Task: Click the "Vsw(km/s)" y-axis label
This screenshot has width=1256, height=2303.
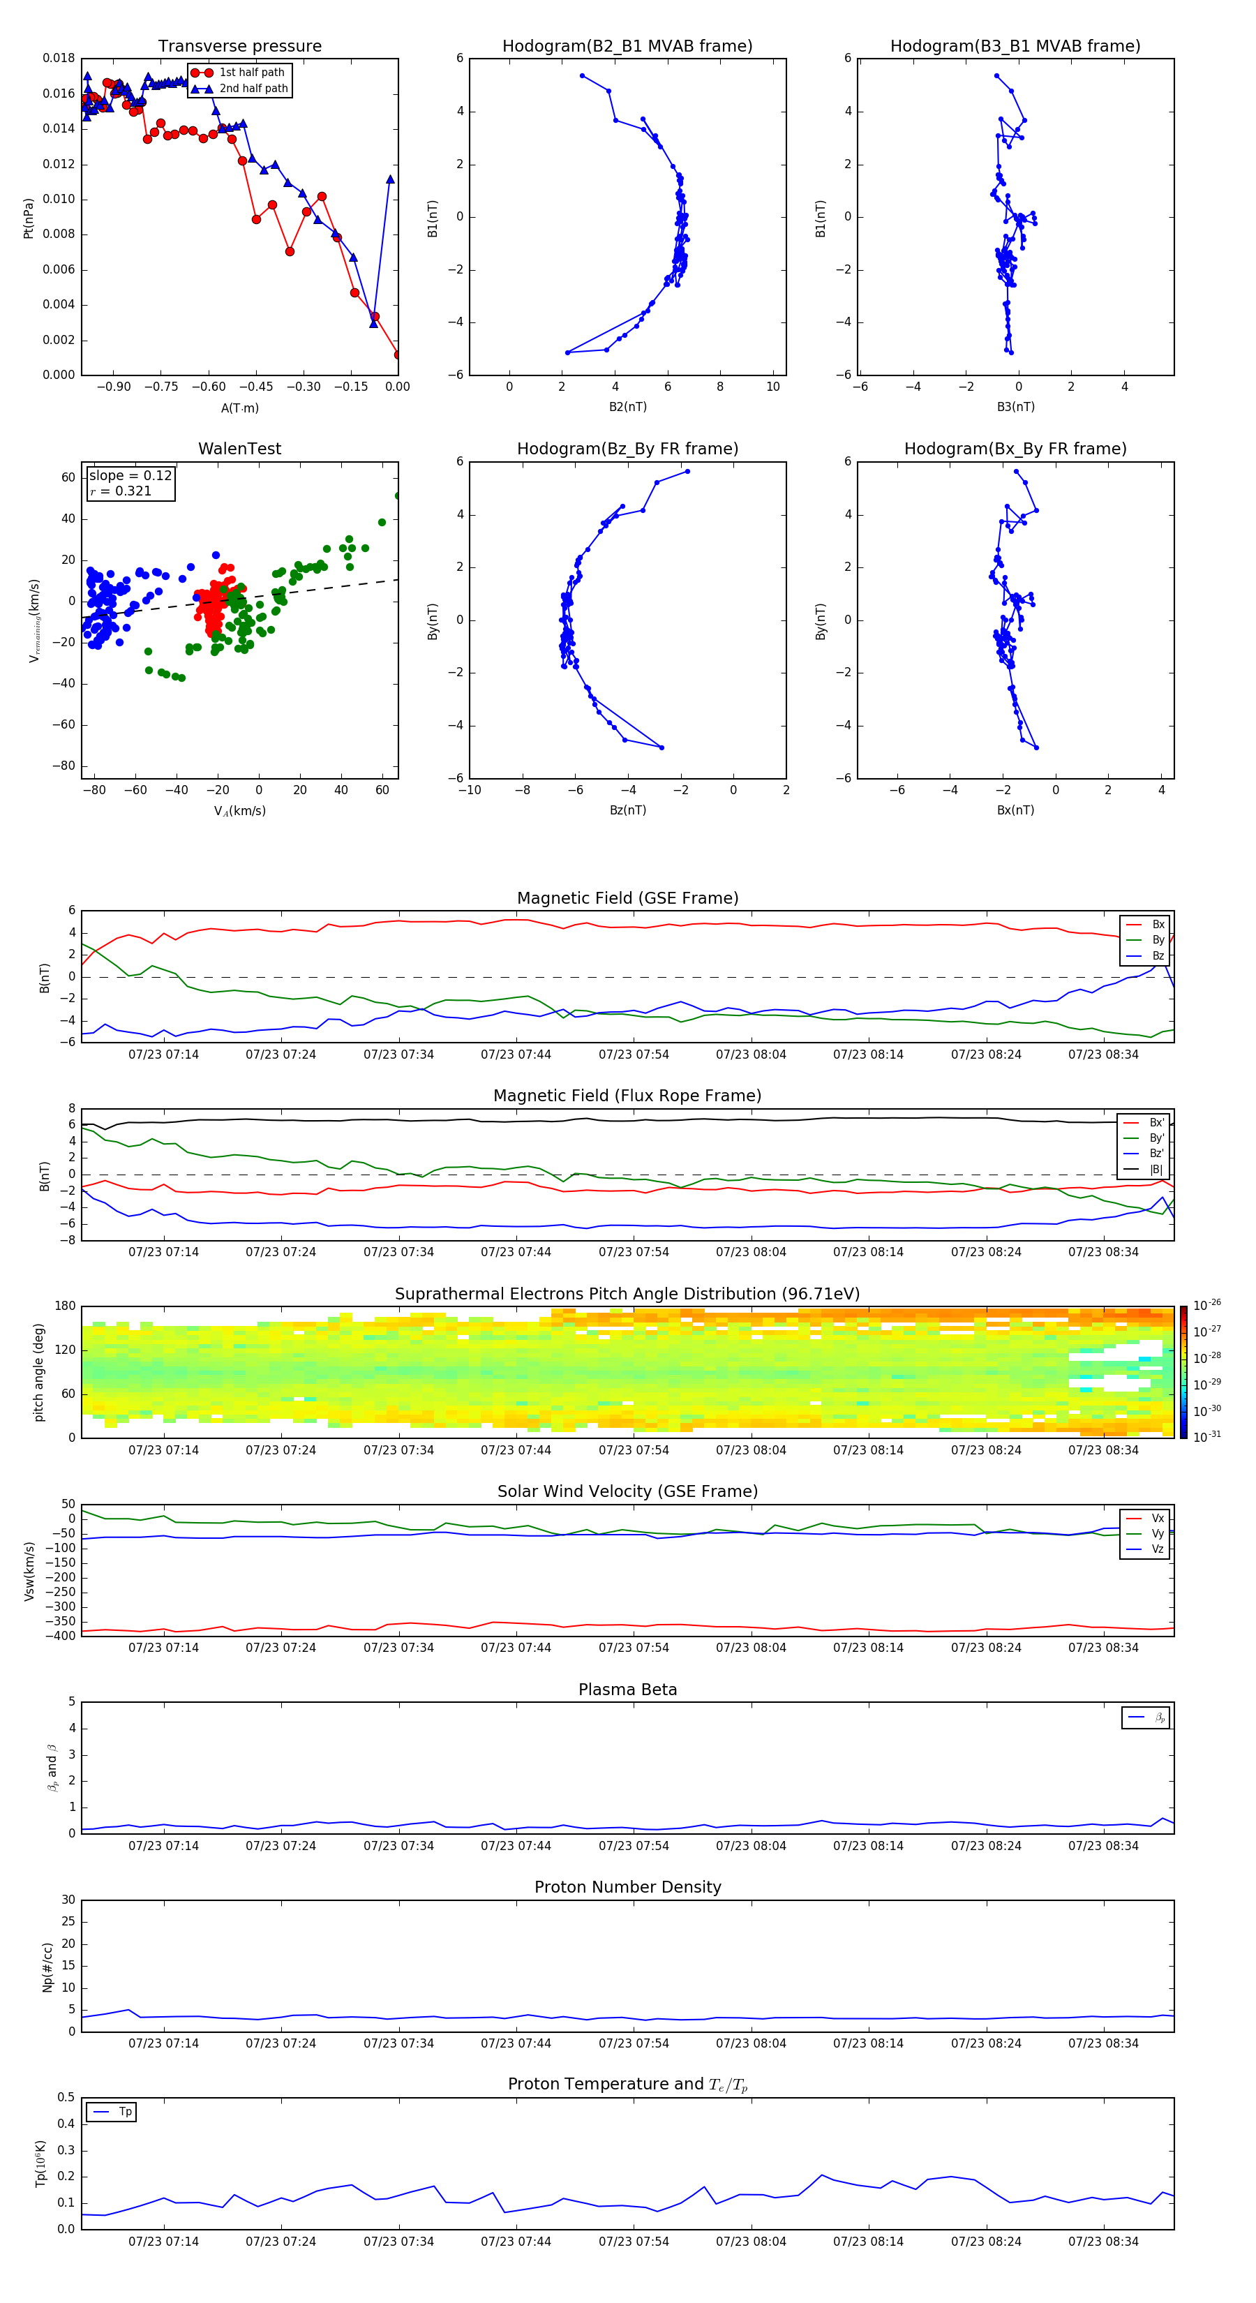Action: (x=29, y=1571)
